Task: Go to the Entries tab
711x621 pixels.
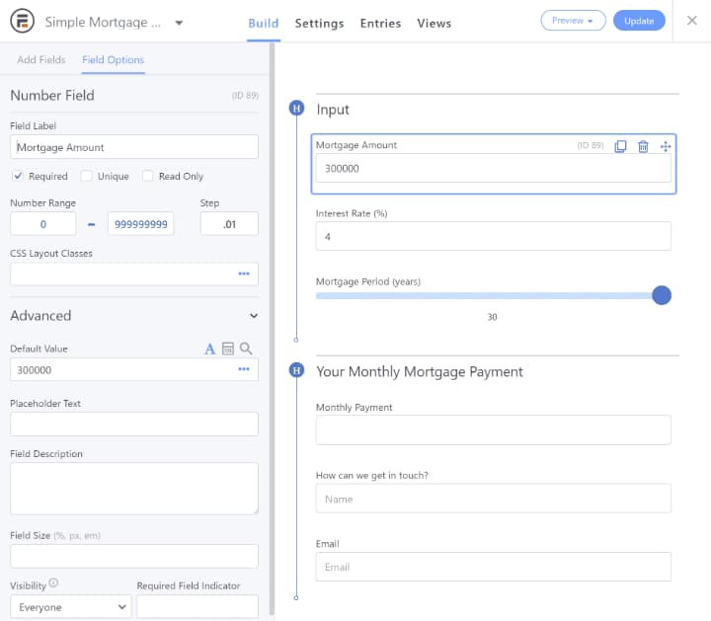Action: click(380, 23)
